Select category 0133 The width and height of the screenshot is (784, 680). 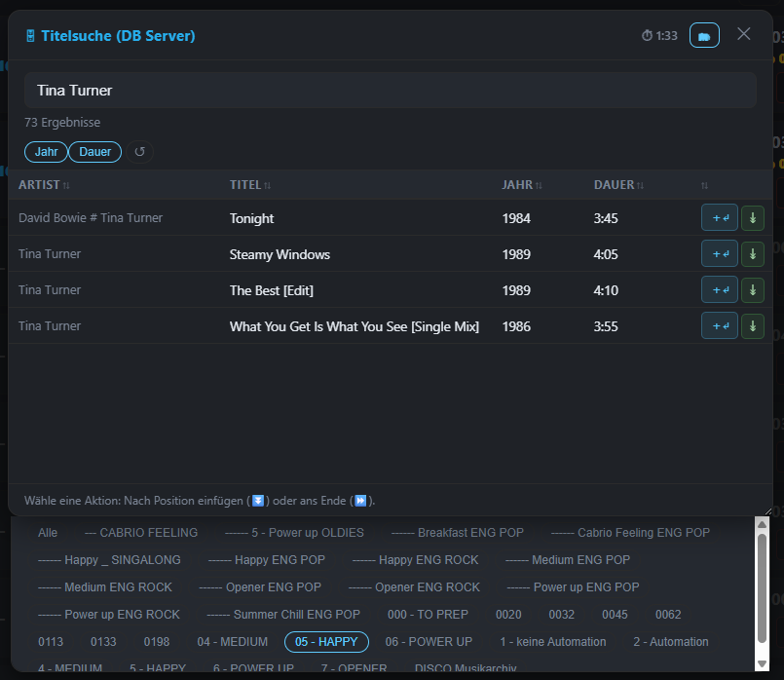click(103, 641)
